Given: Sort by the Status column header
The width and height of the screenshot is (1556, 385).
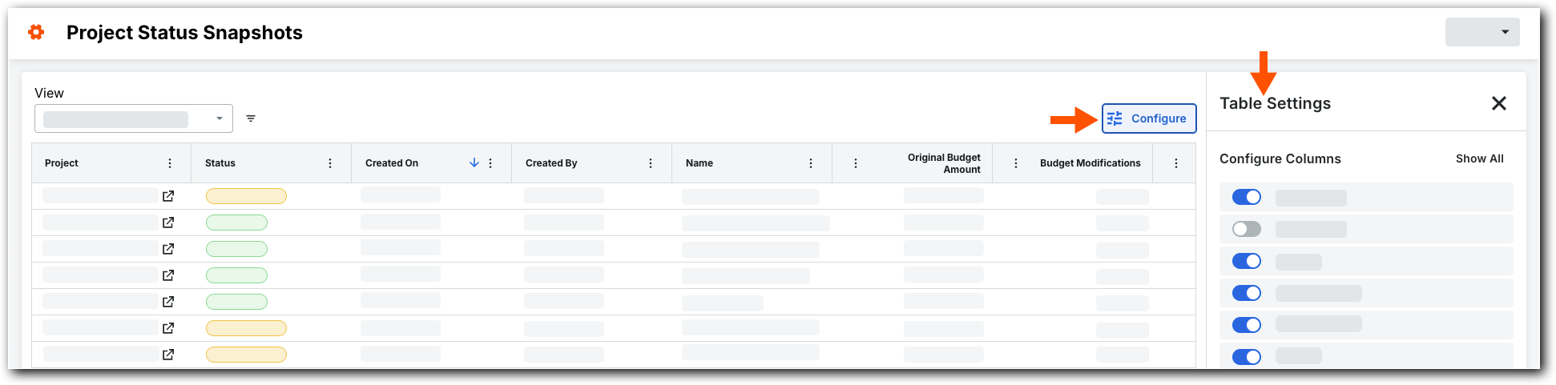Looking at the screenshot, I should 220,163.
